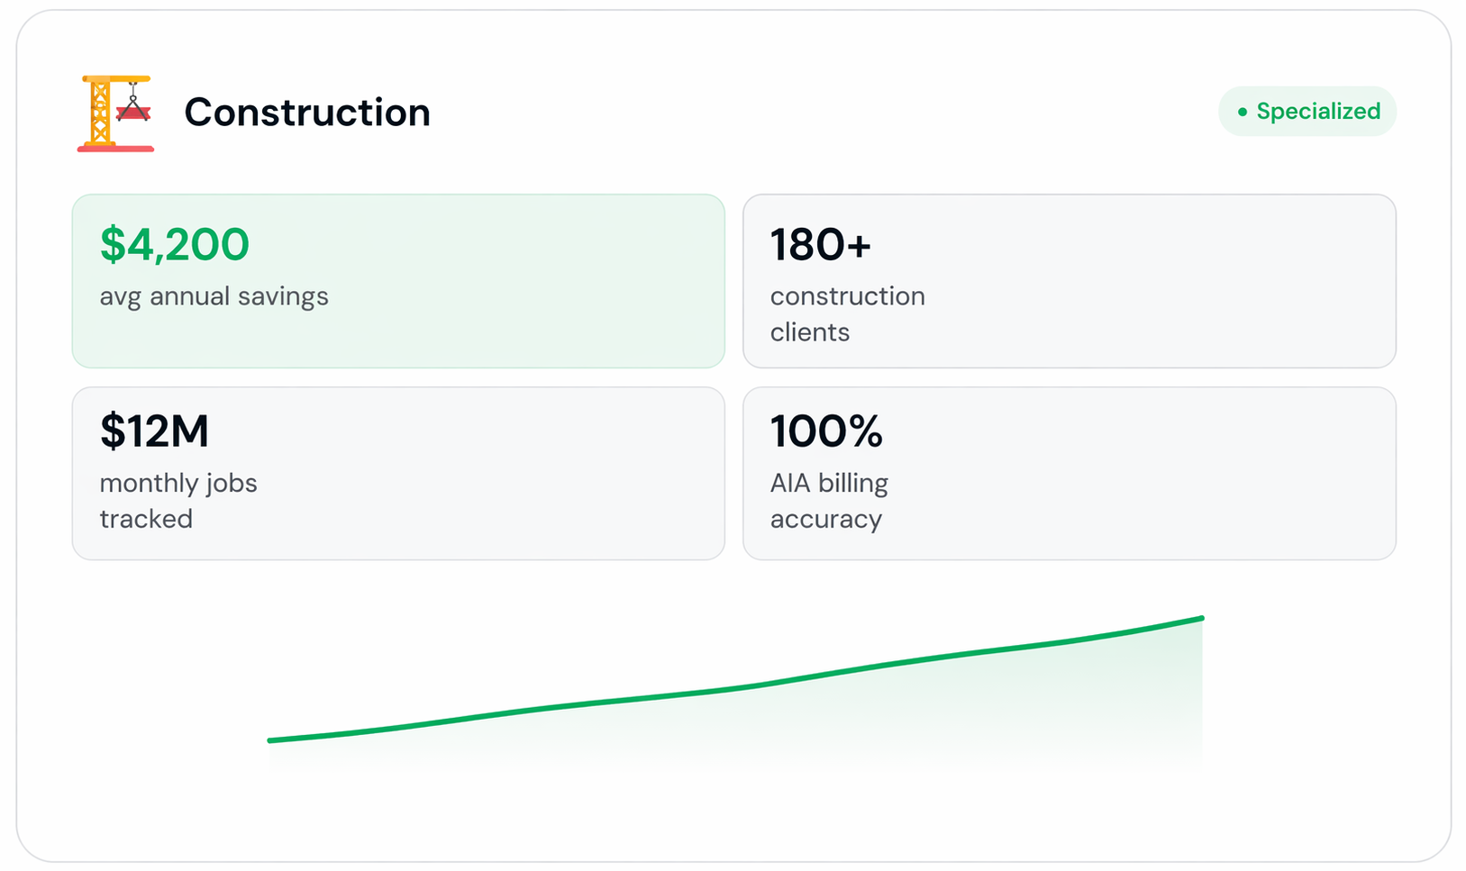Click the $4,200 green figure
1466x871 pixels.
(x=174, y=245)
